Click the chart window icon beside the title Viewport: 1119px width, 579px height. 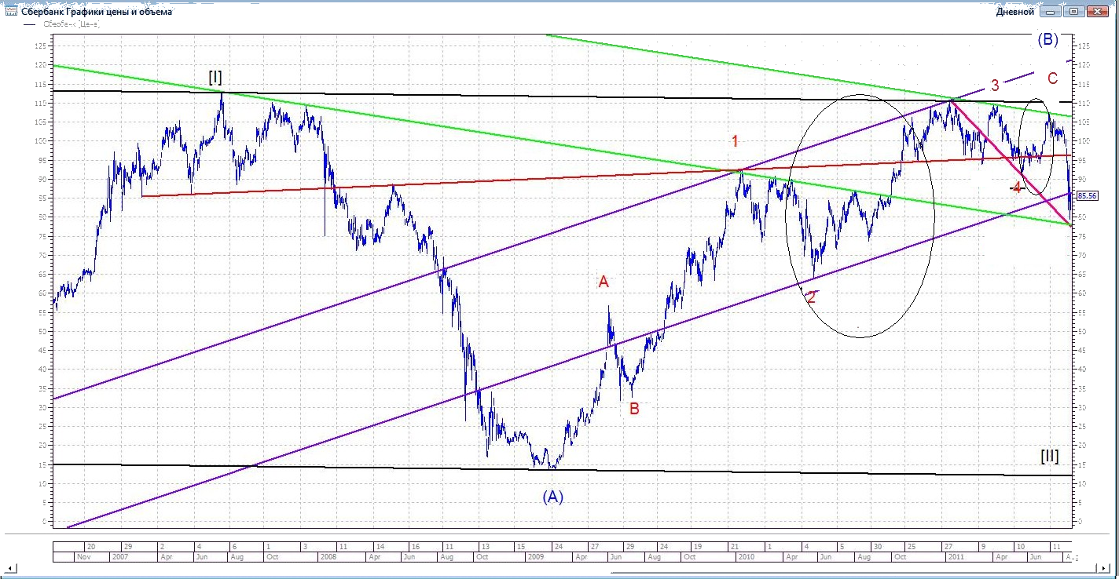point(10,11)
